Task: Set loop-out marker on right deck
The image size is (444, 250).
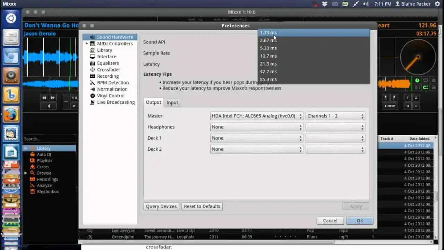Action: click(394, 98)
